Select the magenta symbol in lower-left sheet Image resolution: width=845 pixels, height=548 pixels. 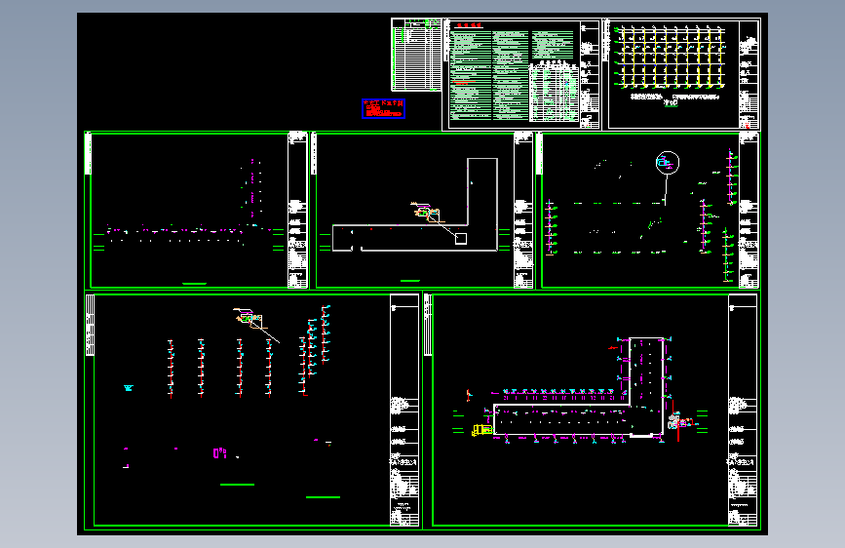pos(219,453)
